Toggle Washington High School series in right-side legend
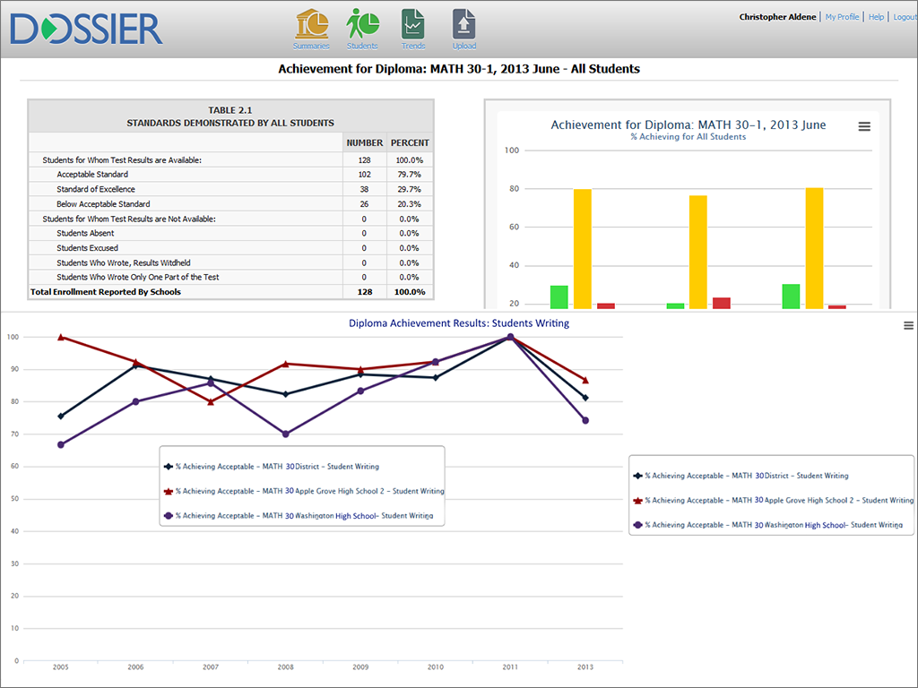Screen dimensions: 918x688 coord(773,525)
